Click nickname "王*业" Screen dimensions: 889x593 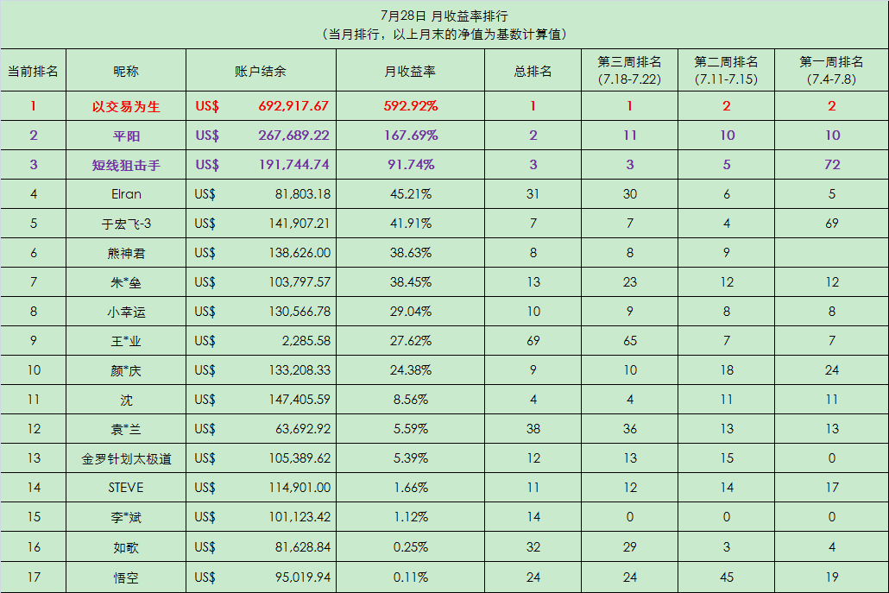click(x=126, y=342)
